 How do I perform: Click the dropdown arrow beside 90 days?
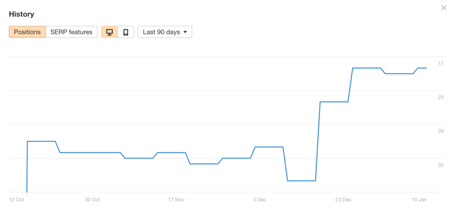(185, 32)
